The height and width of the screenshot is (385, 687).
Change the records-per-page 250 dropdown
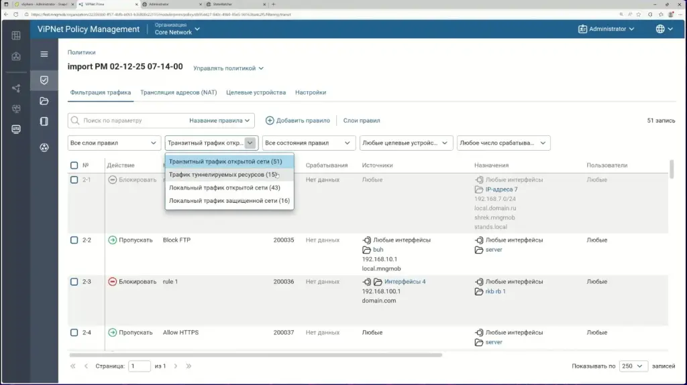coord(633,366)
